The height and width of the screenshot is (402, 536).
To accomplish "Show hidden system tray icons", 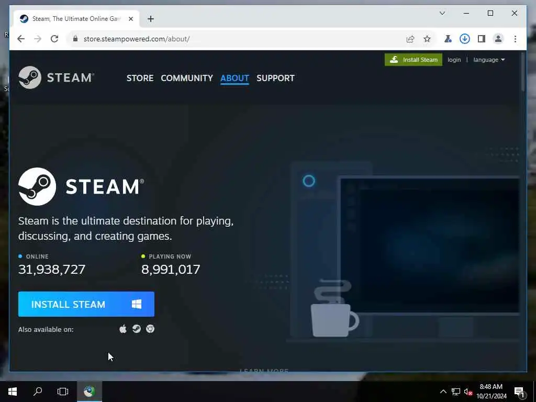I will pyautogui.click(x=443, y=392).
